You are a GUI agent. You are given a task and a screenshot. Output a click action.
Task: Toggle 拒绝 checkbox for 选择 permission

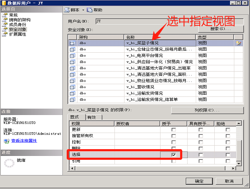pos(228,154)
